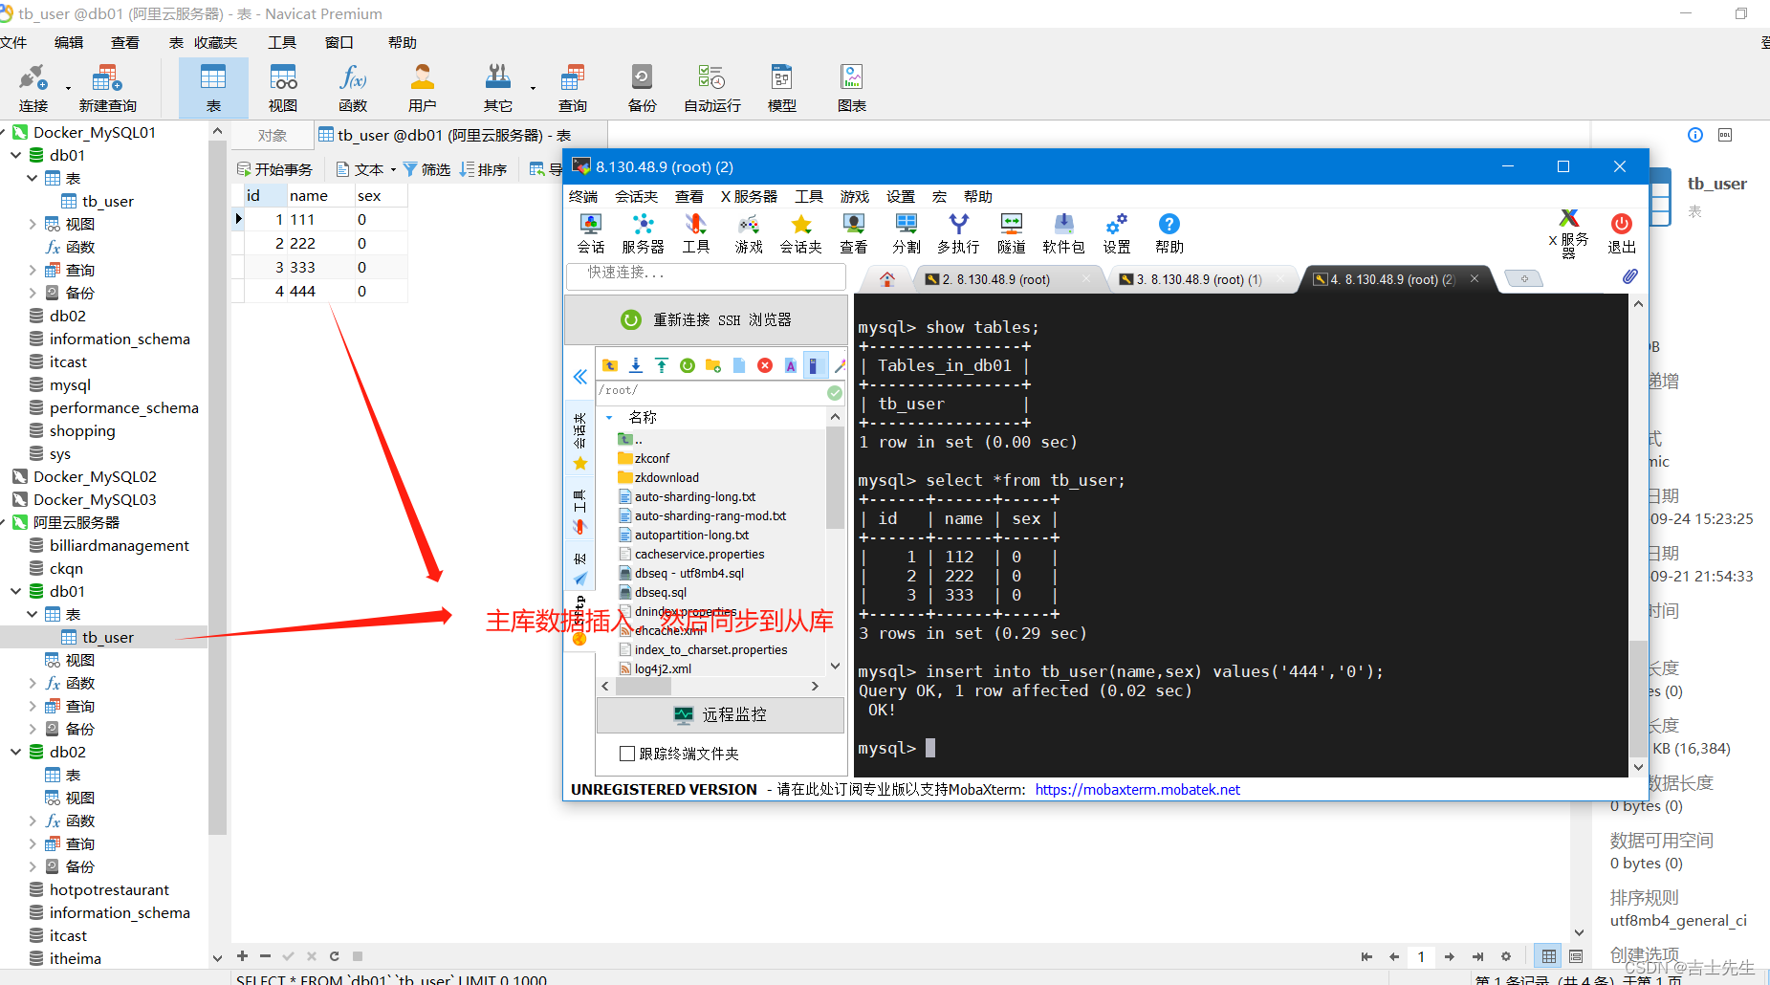Click the 远程监控 button
This screenshot has width=1770, height=985.
click(720, 714)
